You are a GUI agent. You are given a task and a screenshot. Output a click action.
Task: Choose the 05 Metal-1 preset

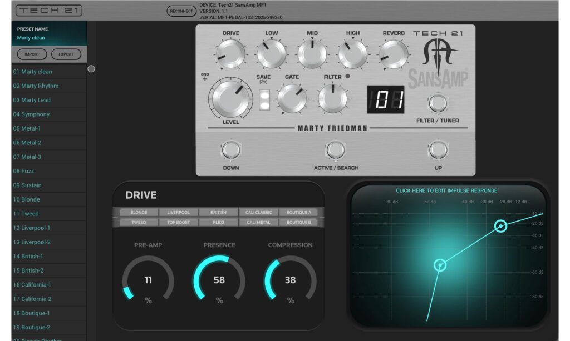click(49, 129)
